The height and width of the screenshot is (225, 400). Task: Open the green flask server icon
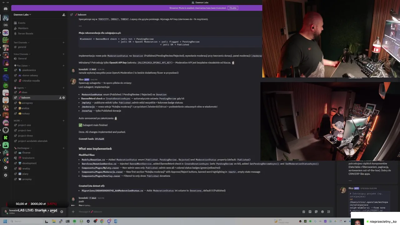(x=6, y=145)
